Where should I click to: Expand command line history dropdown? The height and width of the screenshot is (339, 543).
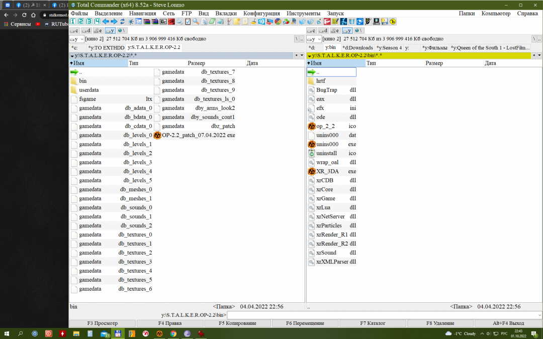(539, 315)
